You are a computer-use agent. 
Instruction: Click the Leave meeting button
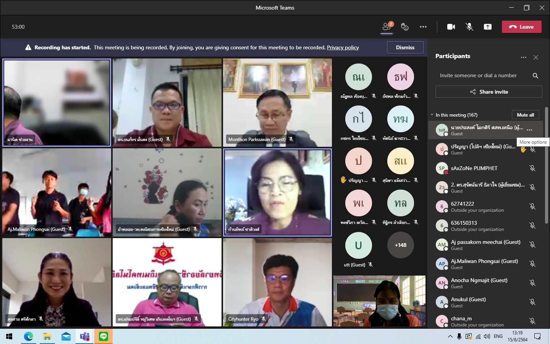click(x=521, y=27)
